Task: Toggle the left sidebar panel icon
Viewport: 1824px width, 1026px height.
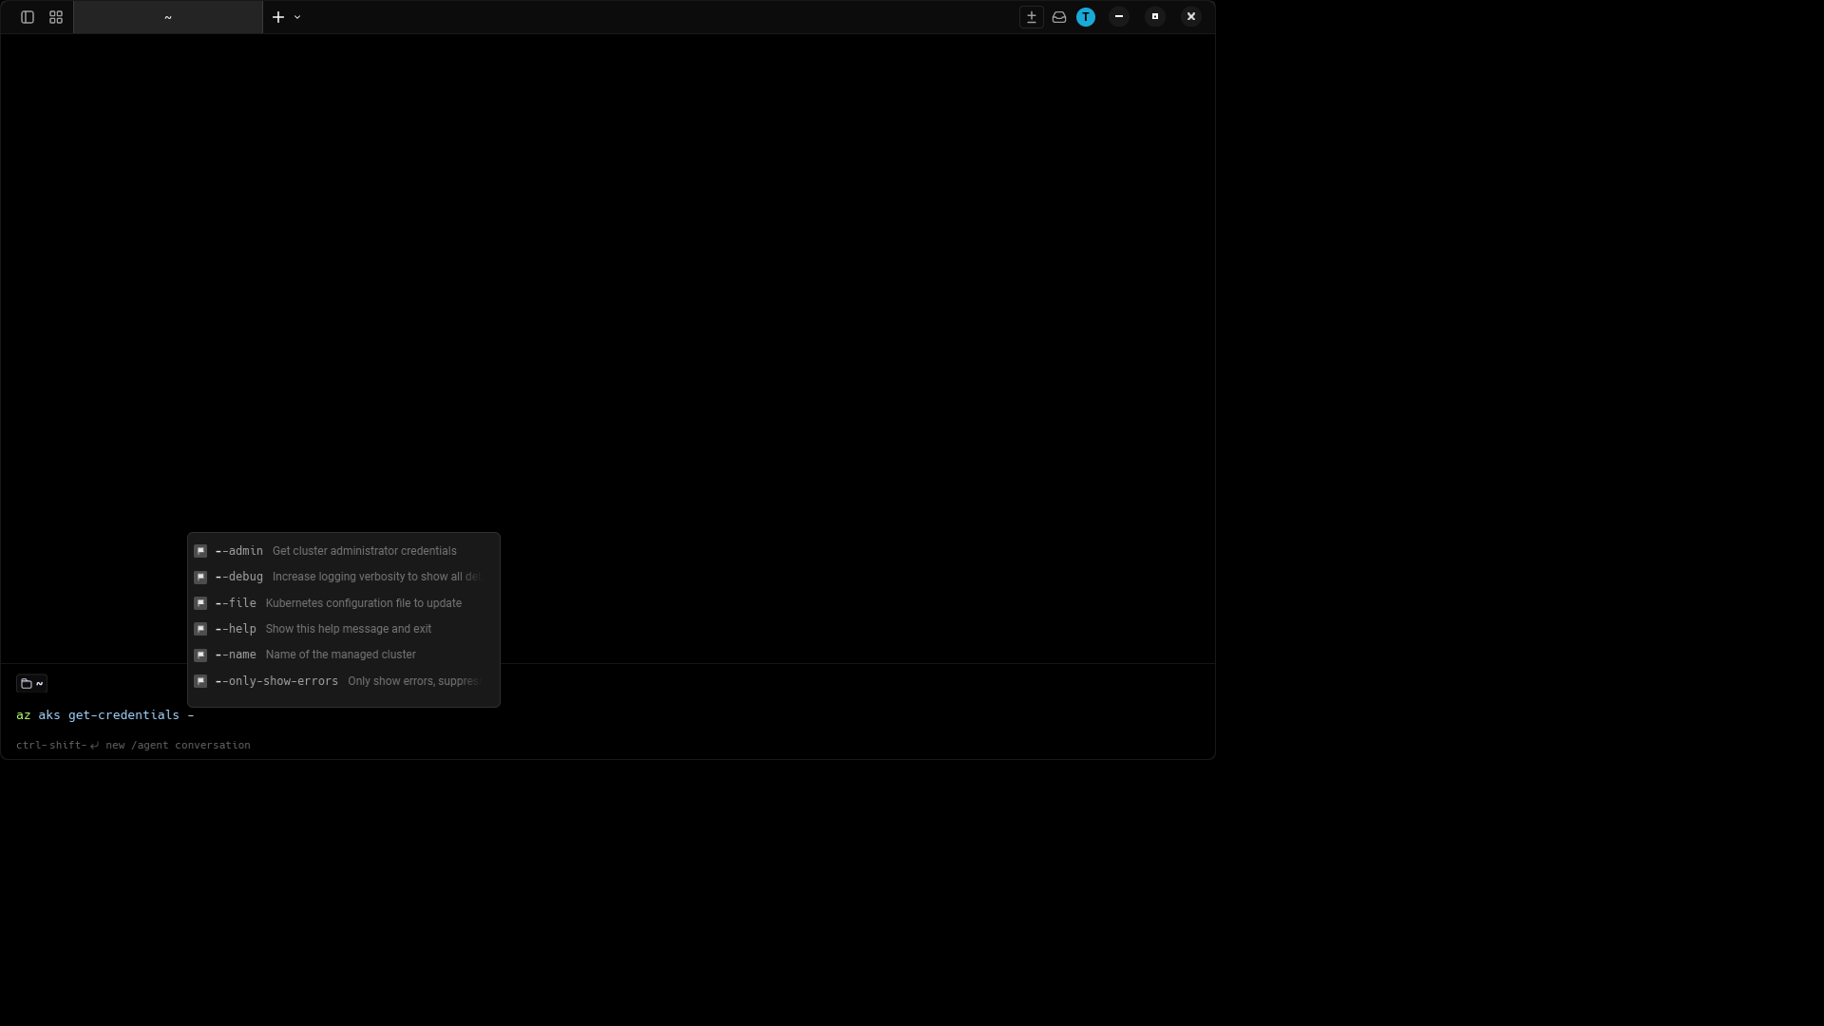Action: point(28,17)
